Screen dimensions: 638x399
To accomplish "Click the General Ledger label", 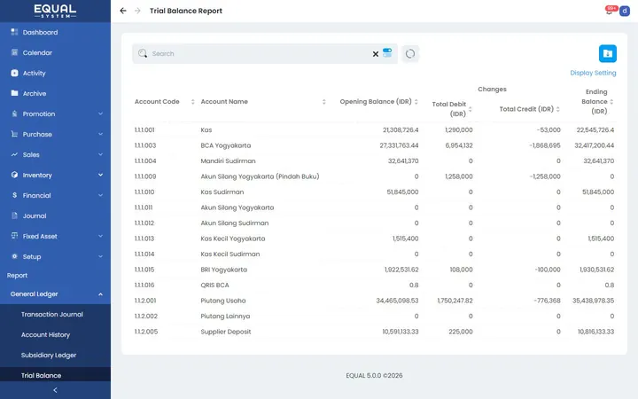I will pyautogui.click(x=35, y=294).
